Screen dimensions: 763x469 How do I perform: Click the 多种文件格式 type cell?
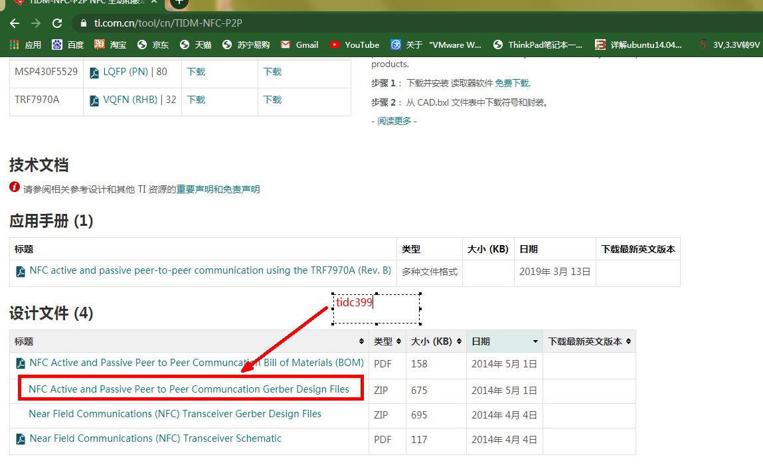click(430, 272)
